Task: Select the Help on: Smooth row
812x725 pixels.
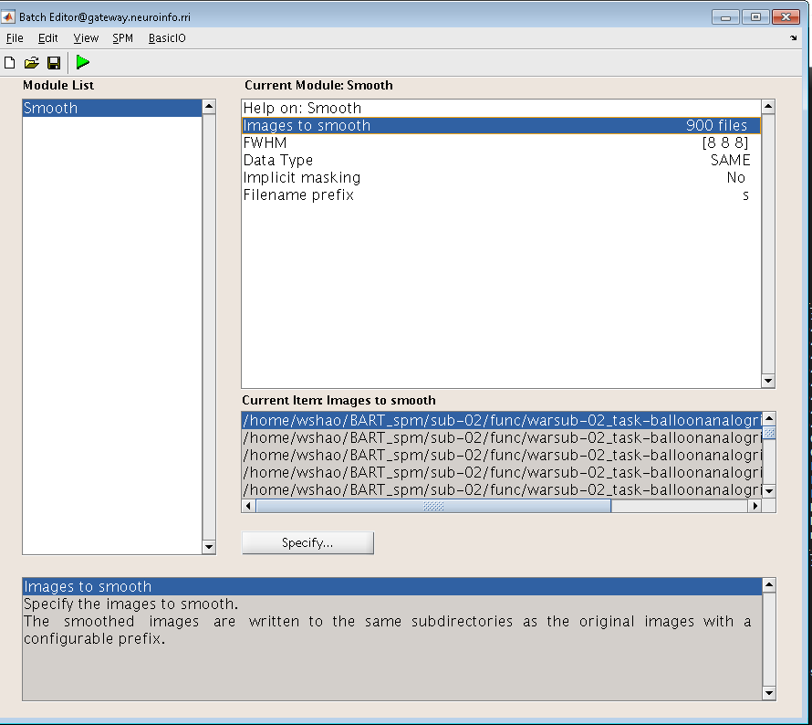Action: point(501,108)
